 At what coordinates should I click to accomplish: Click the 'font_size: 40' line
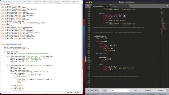pos(108,70)
